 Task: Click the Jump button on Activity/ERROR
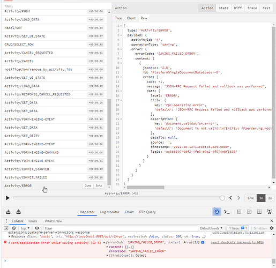(x=88, y=185)
